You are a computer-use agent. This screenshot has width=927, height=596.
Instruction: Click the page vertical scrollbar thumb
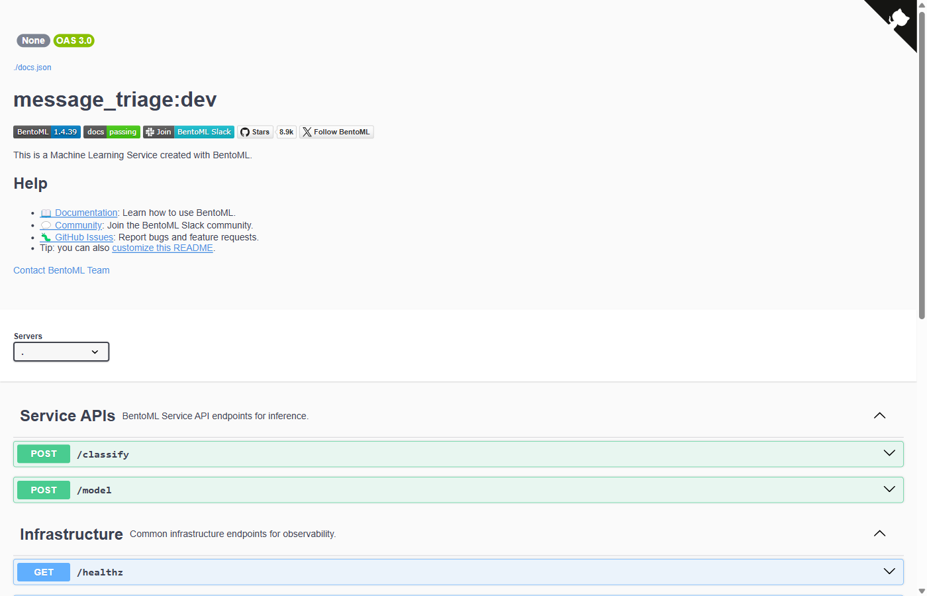pyautogui.click(x=922, y=166)
